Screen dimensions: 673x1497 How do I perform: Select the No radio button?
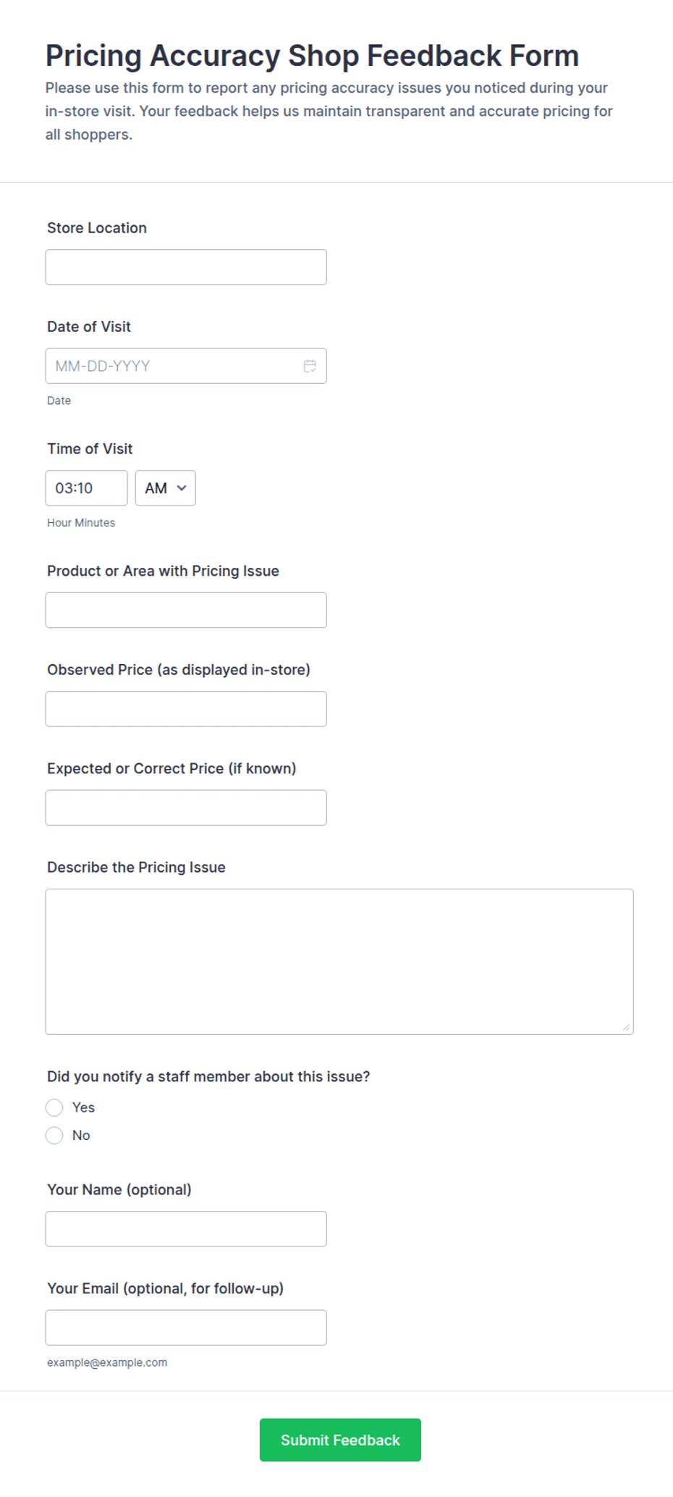[x=54, y=1135]
